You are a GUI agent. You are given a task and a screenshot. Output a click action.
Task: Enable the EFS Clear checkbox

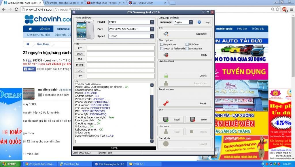click(x=187, y=44)
